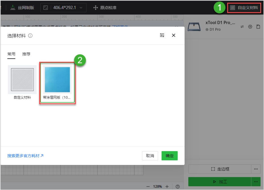The image size is (264, 190).
Task: Select the 带涂层网版 blue material thumbnail
Action: pos(57,80)
